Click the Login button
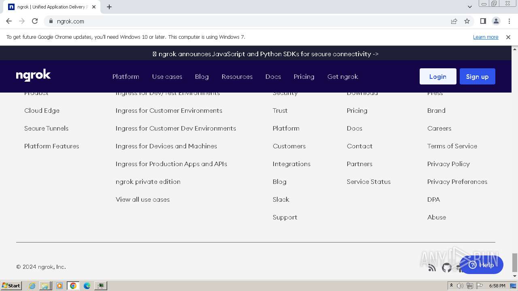Viewport: 518px width, 291px height. [x=438, y=76]
